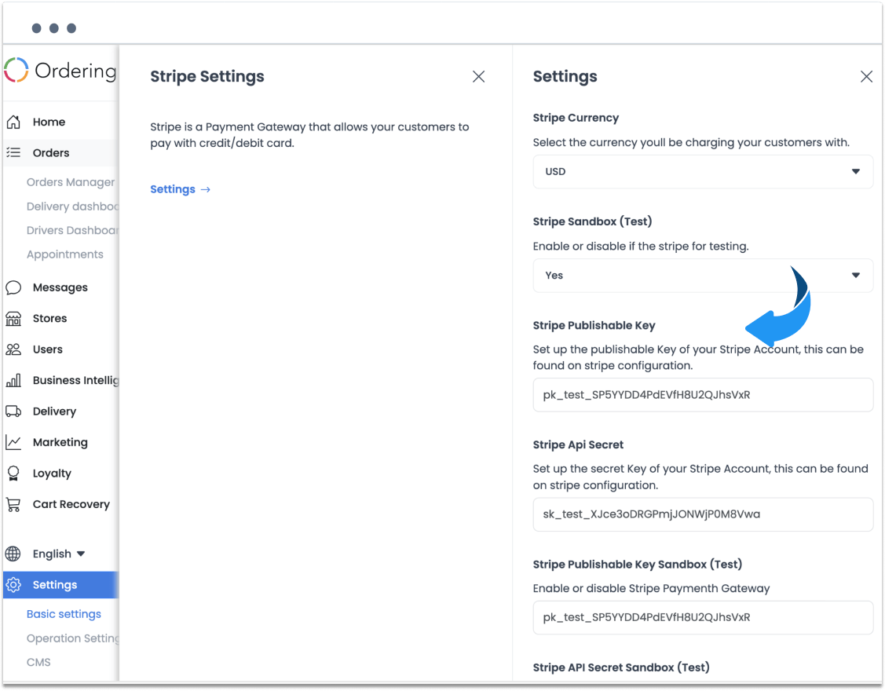Image resolution: width=885 pixels, height=691 pixels.
Task: Open Messages in the sidebar
Action: [60, 287]
